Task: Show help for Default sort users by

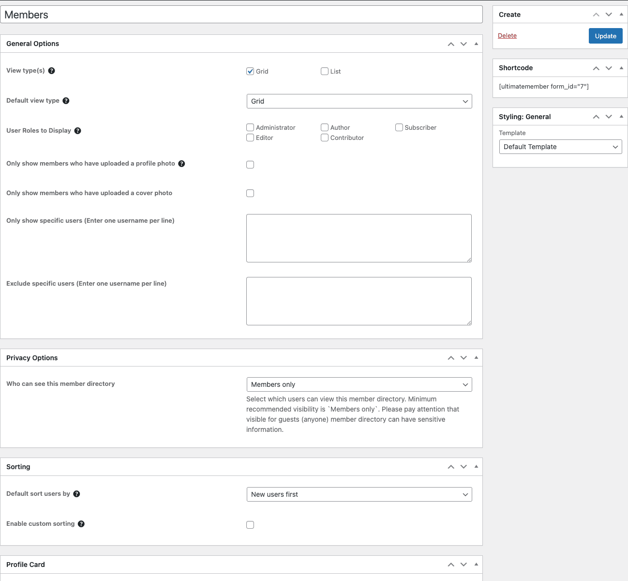Action: tap(76, 494)
